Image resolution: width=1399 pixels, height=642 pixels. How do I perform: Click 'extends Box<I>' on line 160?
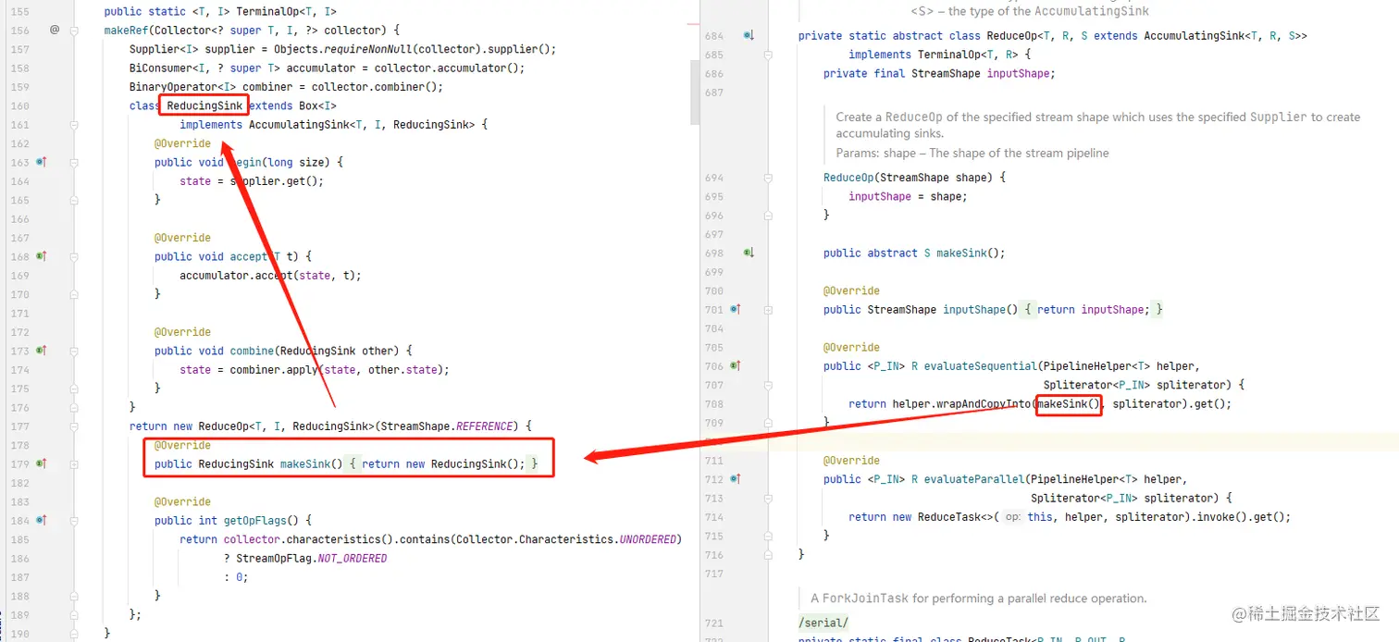293,105
